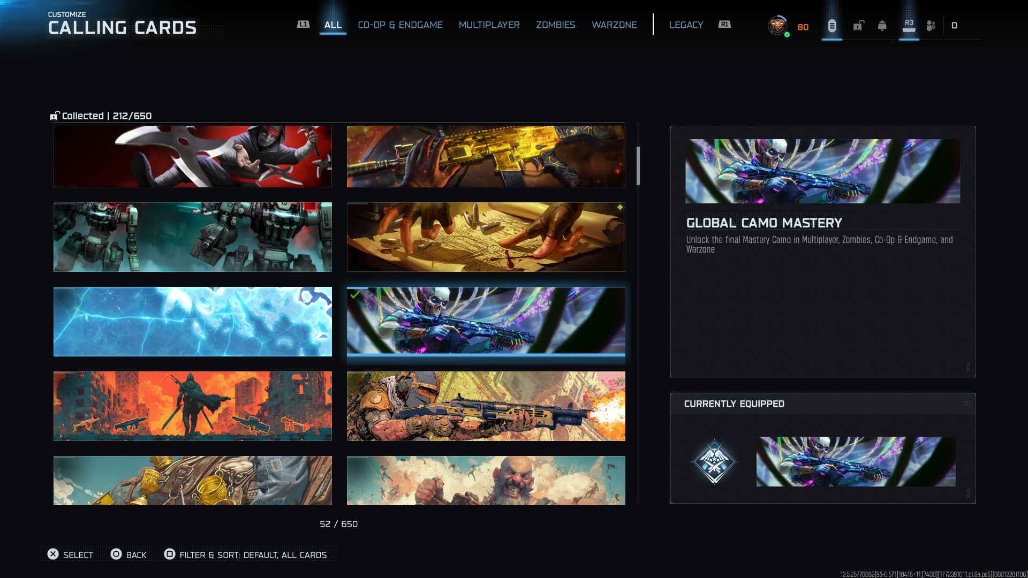Click the R3 button prompt icon

909,25
